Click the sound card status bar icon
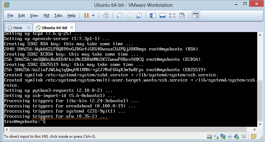Viewport: 265px width, 142px height. click(237, 137)
